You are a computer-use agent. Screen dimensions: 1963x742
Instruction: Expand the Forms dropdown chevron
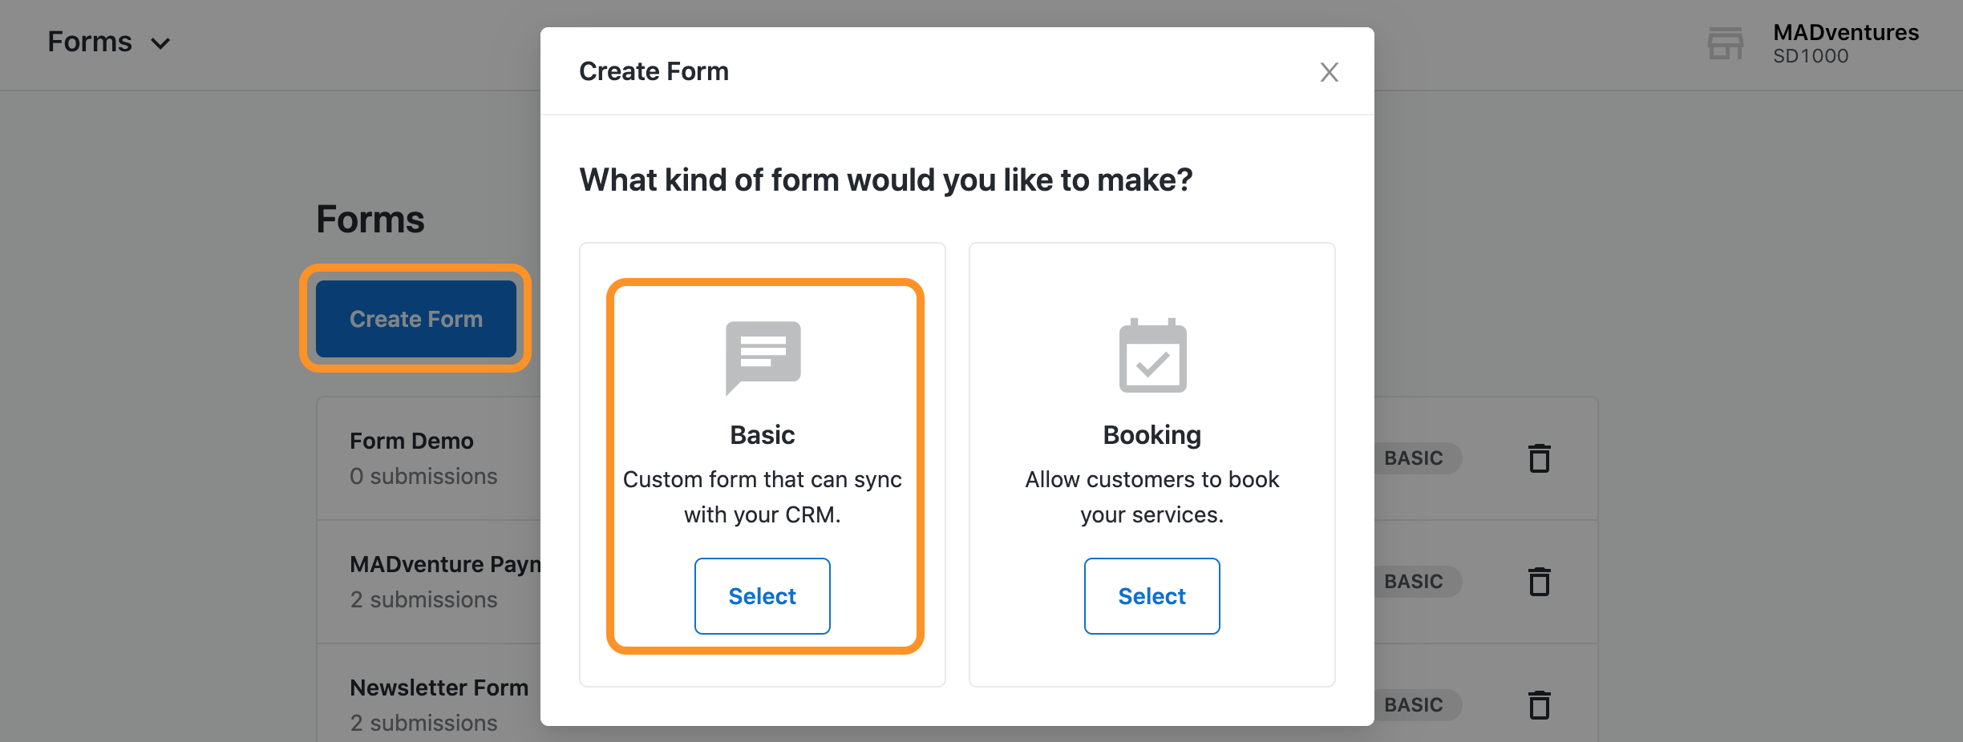coord(161,43)
